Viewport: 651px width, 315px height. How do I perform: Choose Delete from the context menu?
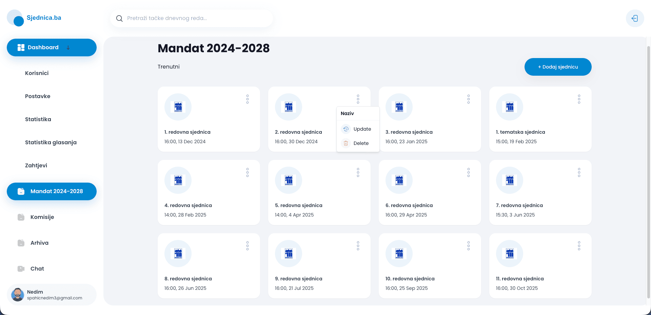[x=361, y=143]
